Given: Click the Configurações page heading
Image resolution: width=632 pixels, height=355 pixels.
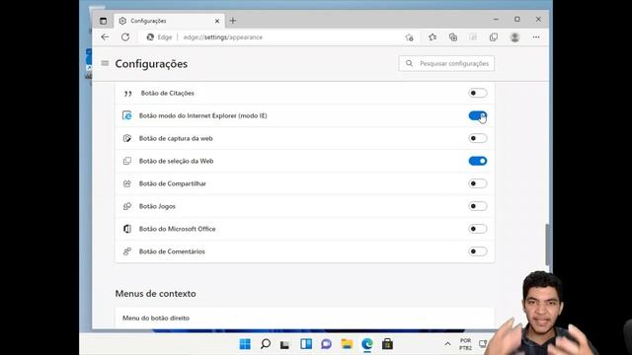Looking at the screenshot, I should click(151, 63).
